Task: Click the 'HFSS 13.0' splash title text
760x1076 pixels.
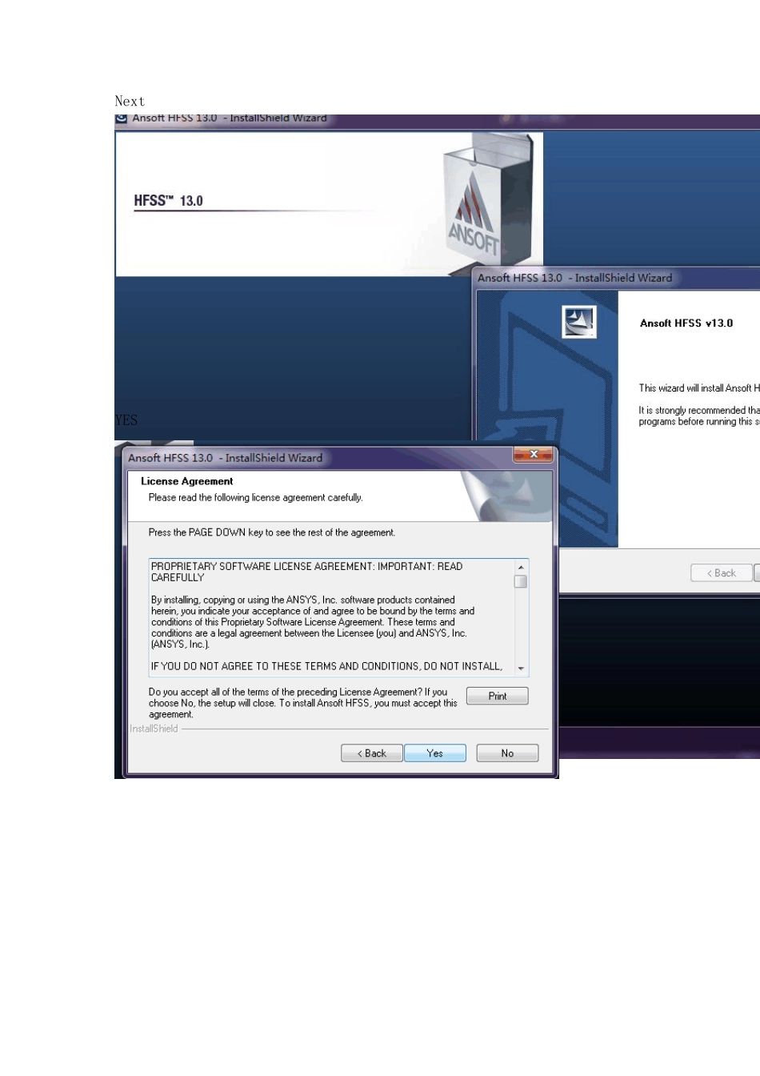Action: [168, 201]
